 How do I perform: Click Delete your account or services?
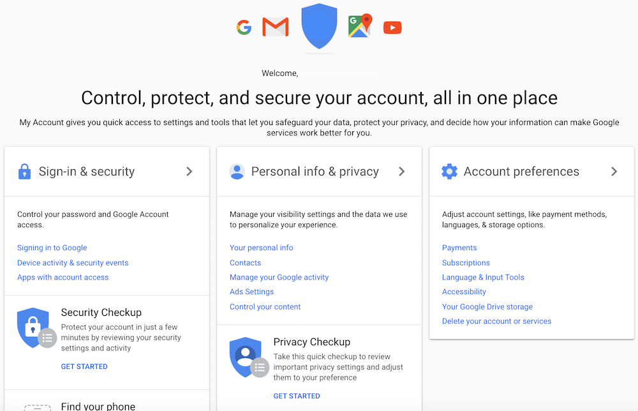coord(496,321)
